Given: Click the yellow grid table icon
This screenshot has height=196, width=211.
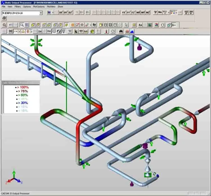Looking at the screenshot, I should 134,25.
